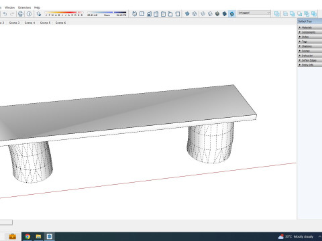Click the Redo arrow icon
The height and width of the screenshot is (241, 322).
[x=12, y=14]
